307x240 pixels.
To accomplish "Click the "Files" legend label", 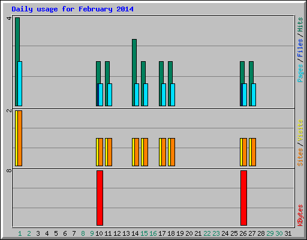I will click(300, 48).
